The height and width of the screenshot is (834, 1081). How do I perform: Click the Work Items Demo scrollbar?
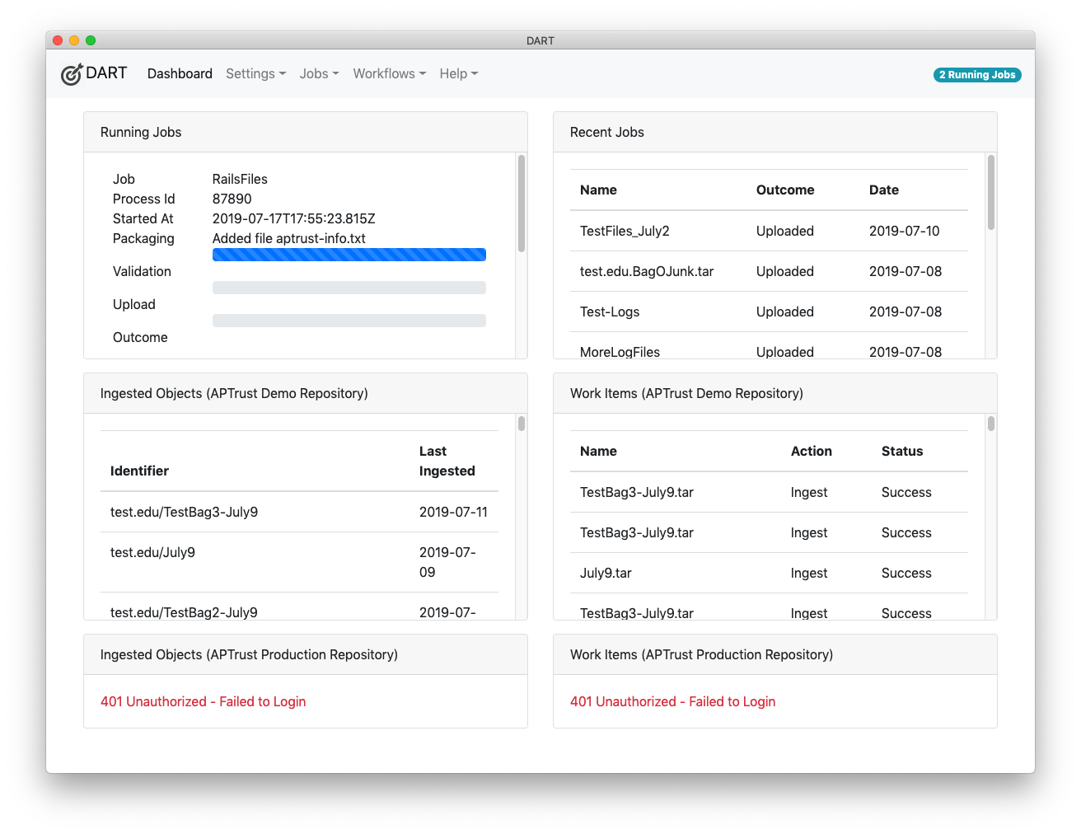[991, 424]
